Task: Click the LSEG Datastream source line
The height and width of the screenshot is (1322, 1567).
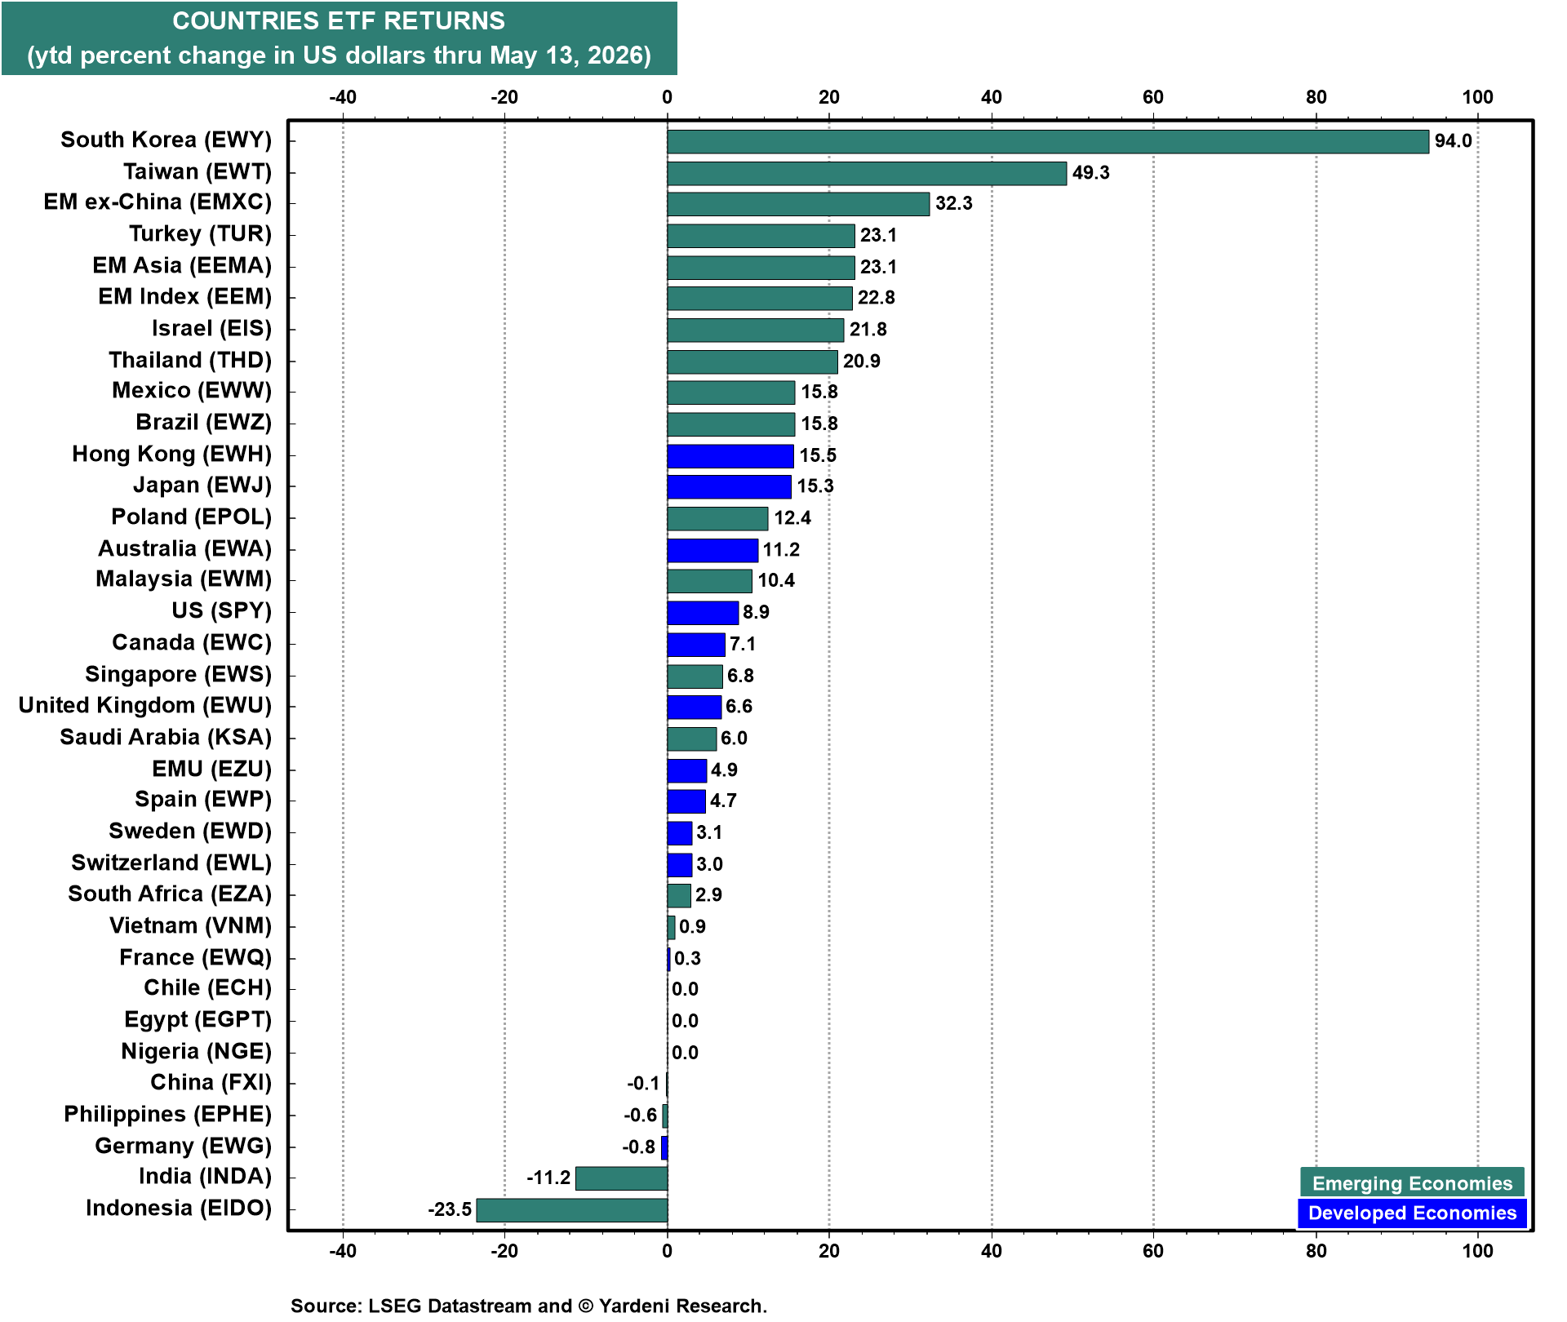Action: click(x=529, y=1306)
